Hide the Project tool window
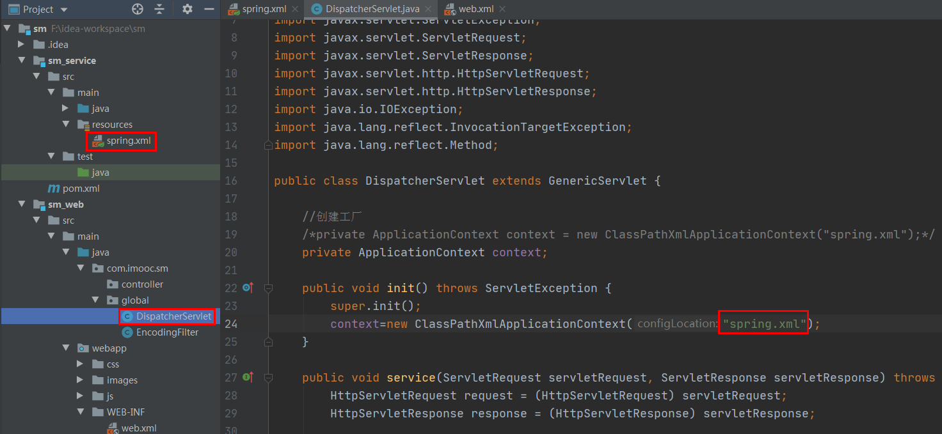Screen dimensions: 942x434 209,9
